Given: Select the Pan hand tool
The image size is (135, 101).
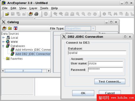Looking at the screenshot, I should (x=89, y=14).
